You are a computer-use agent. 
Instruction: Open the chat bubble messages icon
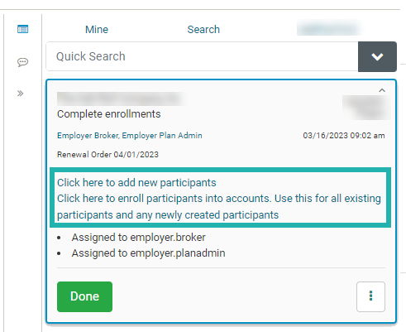pyautogui.click(x=22, y=62)
